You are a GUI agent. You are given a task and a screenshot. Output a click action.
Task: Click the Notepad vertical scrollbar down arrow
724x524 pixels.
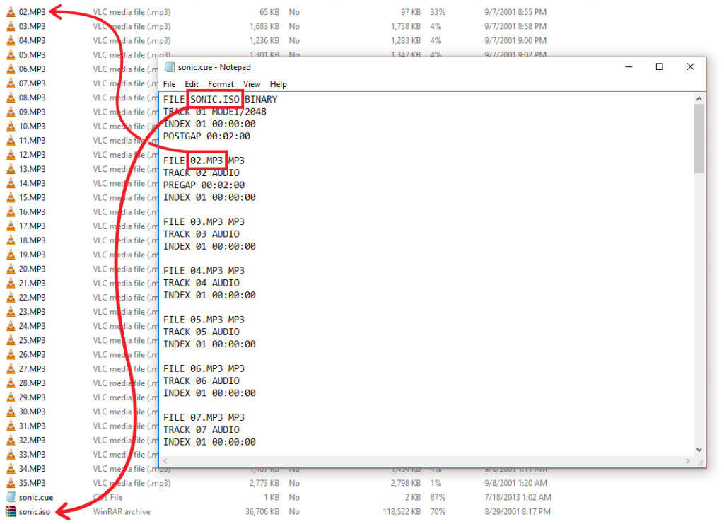[699, 450]
